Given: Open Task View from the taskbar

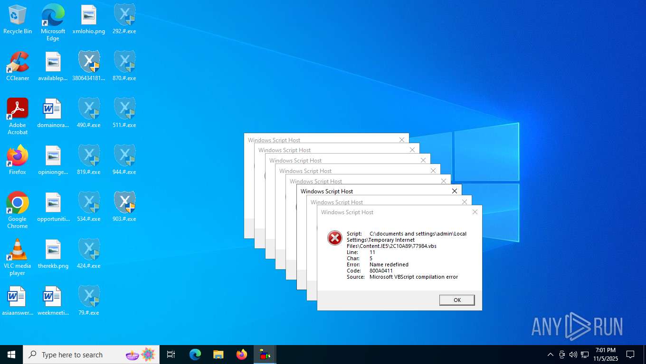Looking at the screenshot, I should (171, 355).
